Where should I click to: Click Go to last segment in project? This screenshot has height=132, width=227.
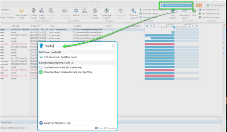(x=153, y=10)
